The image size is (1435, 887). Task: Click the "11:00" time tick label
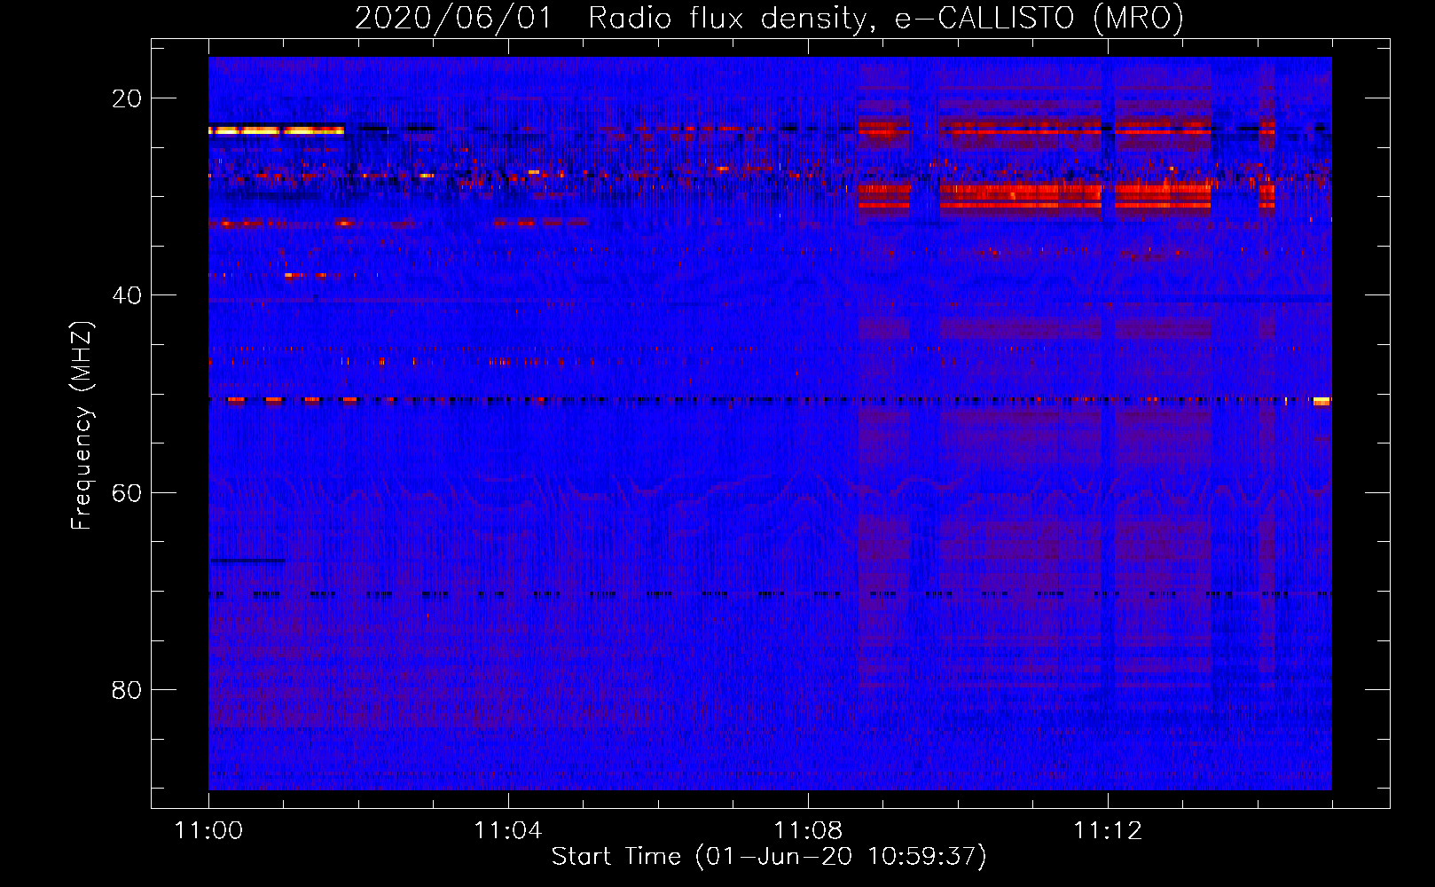tap(208, 831)
